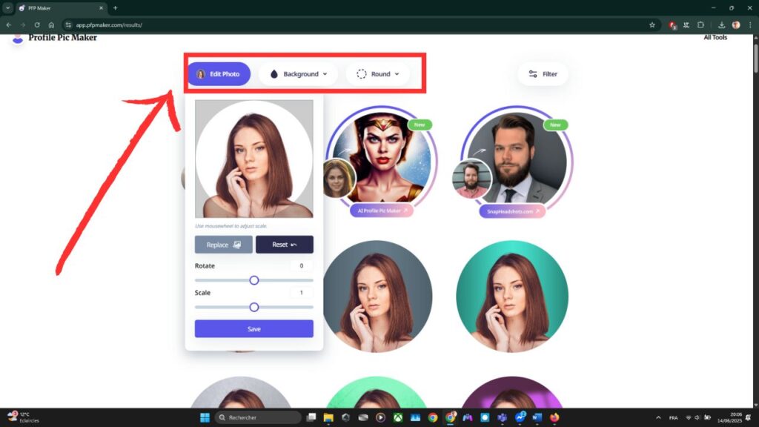
Task: Open the notification bell in tray
Action: pyautogui.click(x=749, y=417)
